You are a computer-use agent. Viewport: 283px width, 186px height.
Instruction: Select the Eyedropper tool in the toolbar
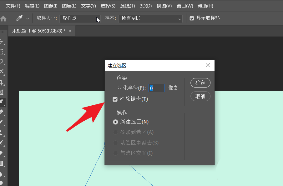coord(2,102)
